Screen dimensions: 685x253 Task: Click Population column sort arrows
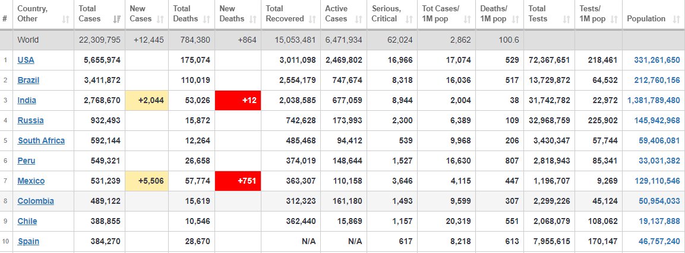[675, 19]
